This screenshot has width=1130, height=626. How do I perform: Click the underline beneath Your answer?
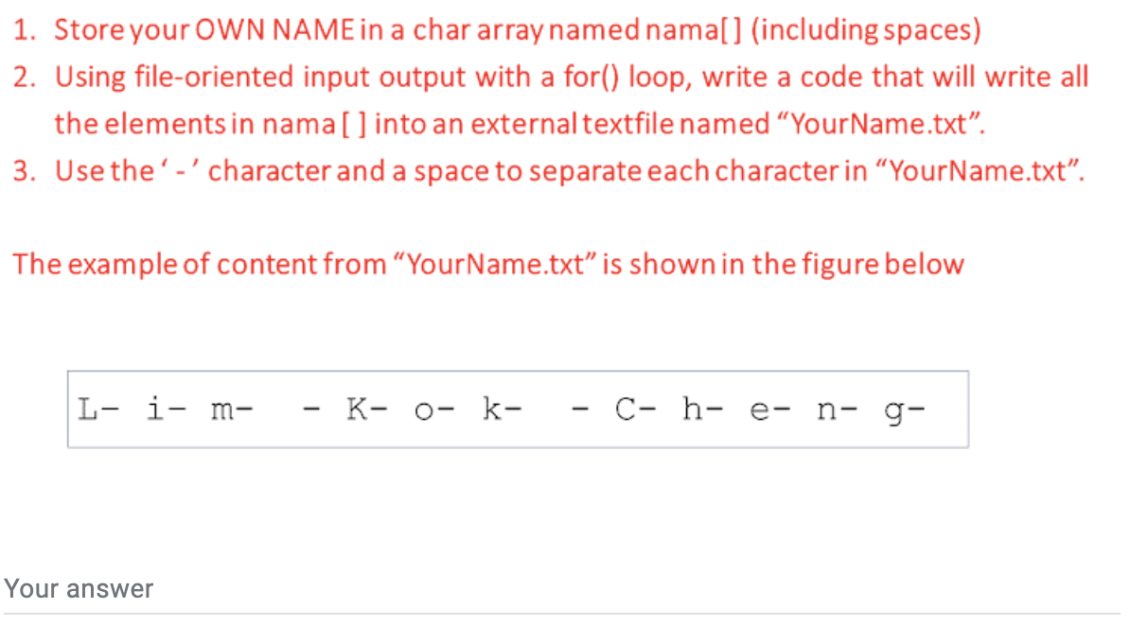(x=565, y=616)
